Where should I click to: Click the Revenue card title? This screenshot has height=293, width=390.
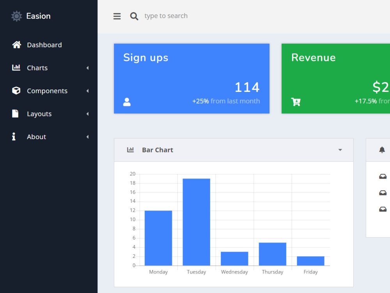pos(314,57)
